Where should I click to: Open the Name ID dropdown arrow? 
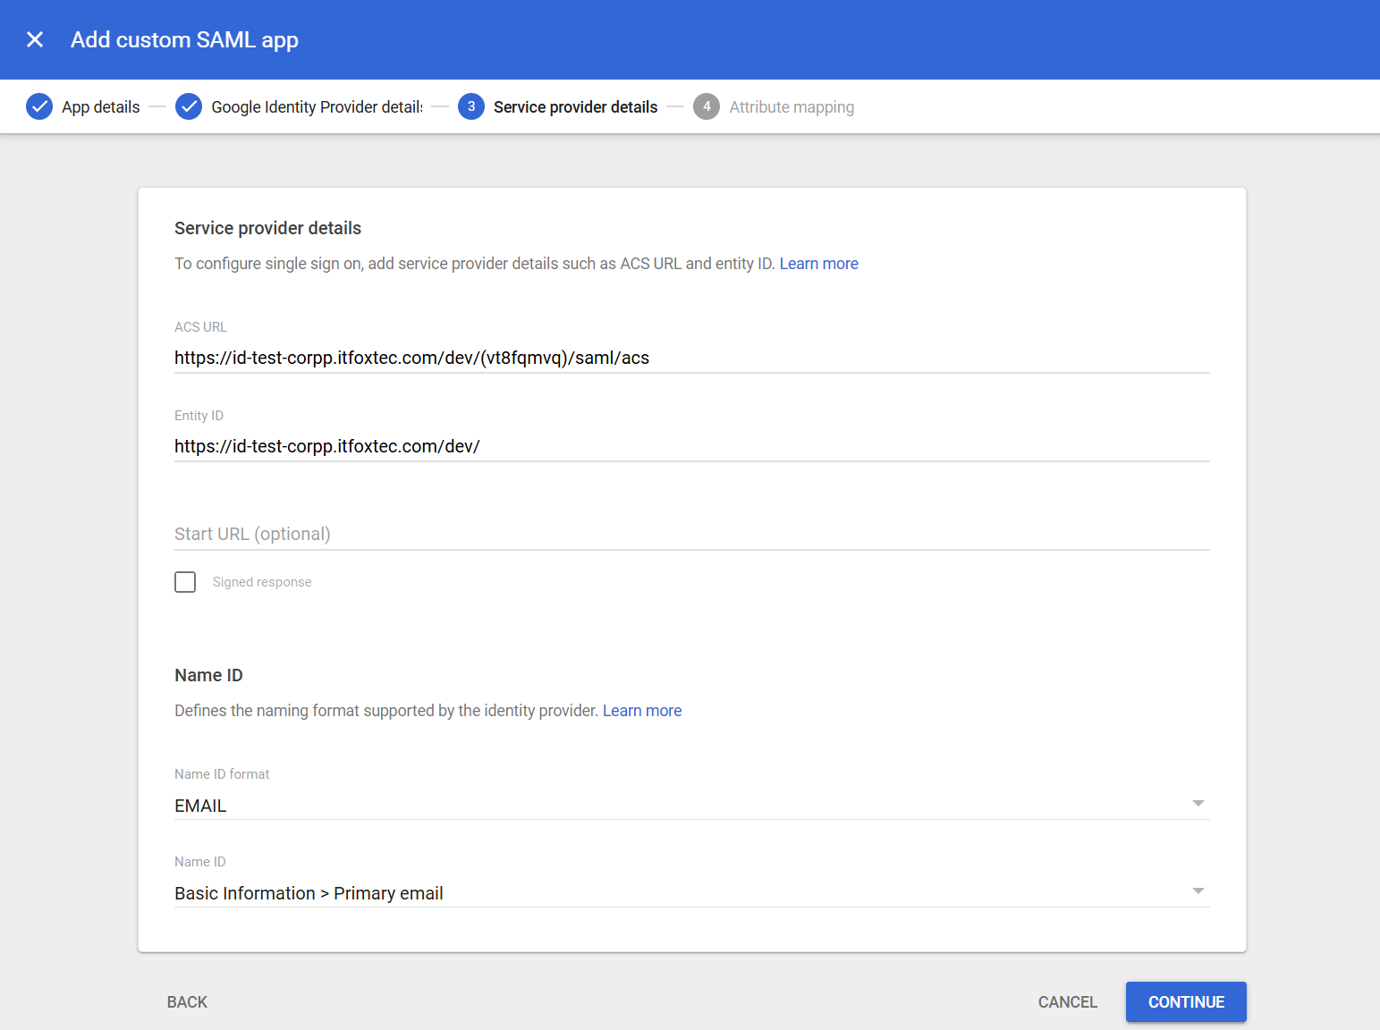pos(1198,891)
